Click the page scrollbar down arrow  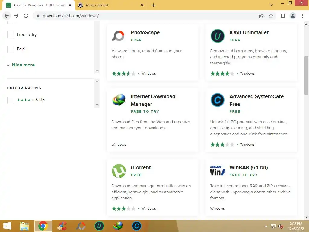tap(306, 217)
